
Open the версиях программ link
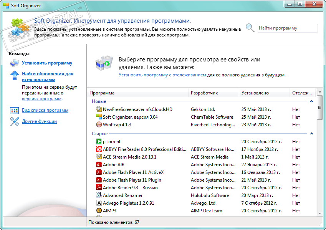click(x=41, y=99)
